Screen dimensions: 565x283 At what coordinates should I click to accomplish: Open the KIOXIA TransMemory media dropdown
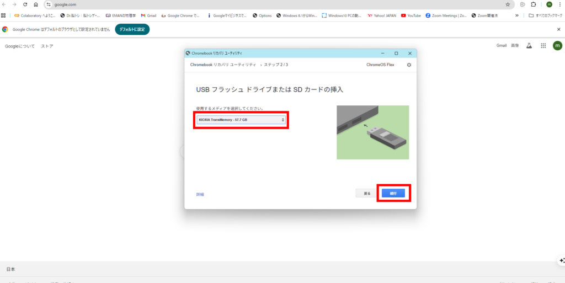click(x=241, y=120)
